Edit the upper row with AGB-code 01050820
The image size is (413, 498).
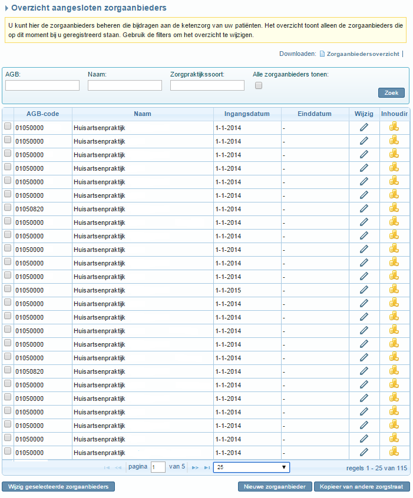click(364, 208)
